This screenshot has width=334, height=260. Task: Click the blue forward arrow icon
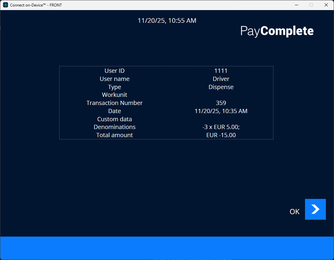[315, 209]
